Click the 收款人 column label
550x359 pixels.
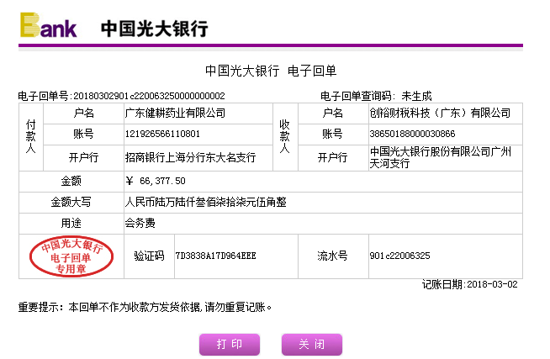coord(285,137)
